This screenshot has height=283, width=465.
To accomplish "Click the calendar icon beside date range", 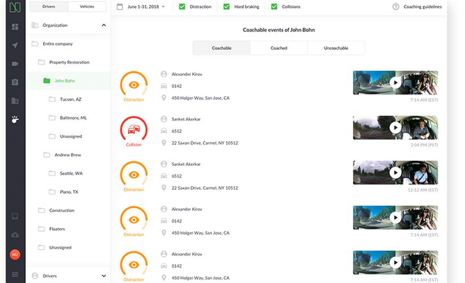I will [120, 7].
